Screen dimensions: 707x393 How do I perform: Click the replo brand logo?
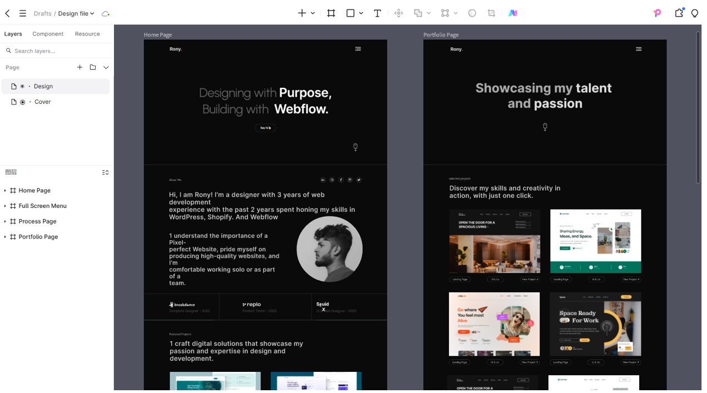pyautogui.click(x=251, y=305)
